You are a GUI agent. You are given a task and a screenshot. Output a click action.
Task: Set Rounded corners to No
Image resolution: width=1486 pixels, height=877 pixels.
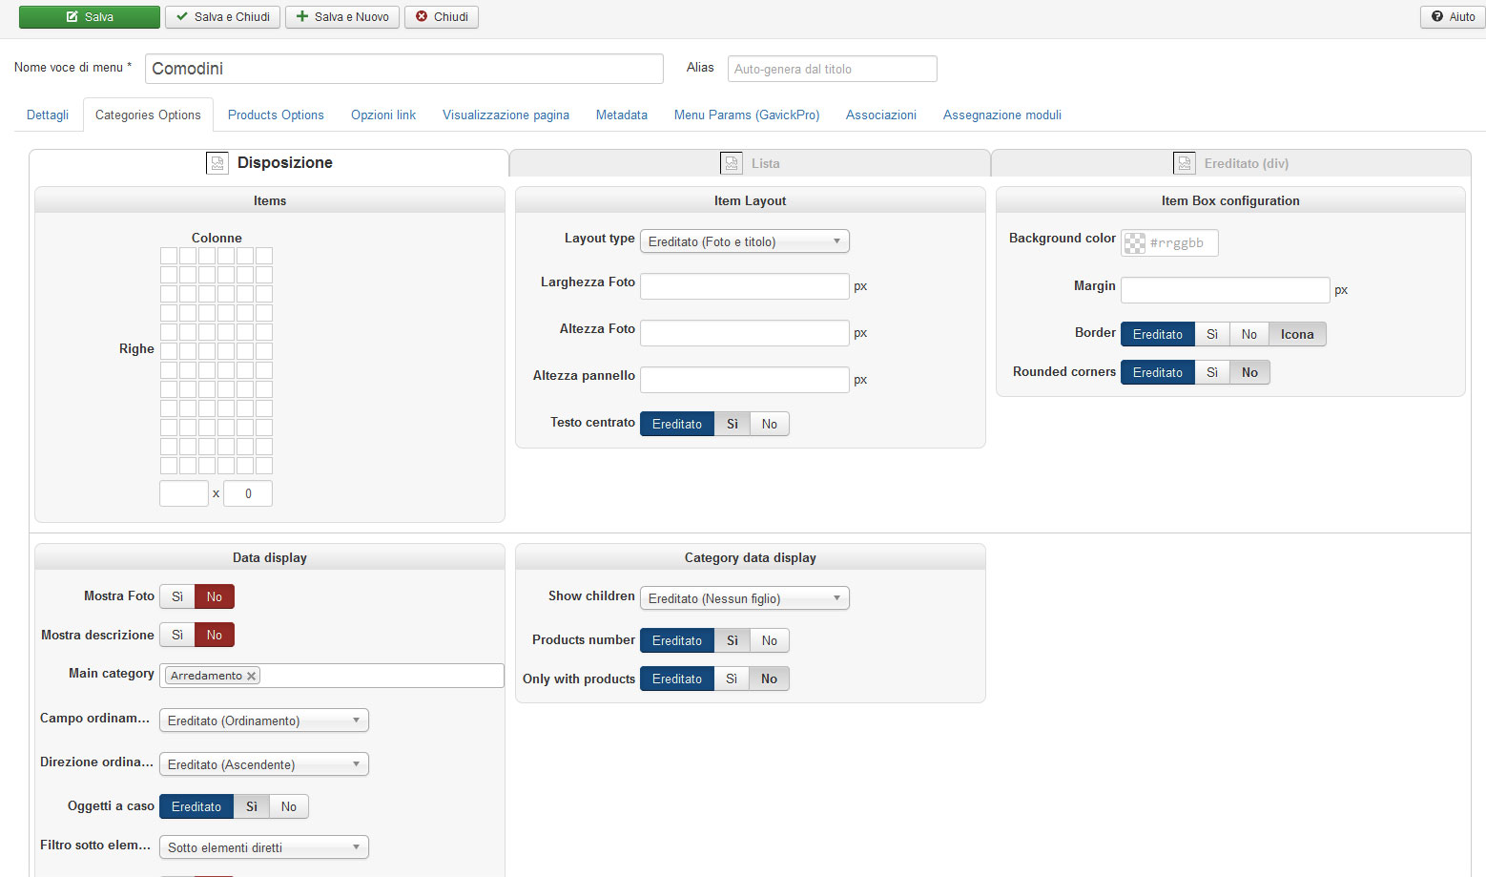pyautogui.click(x=1250, y=372)
